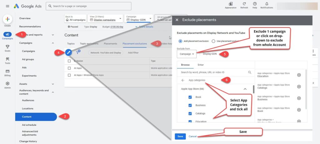Open the Admin gear icon

pos(7,84)
